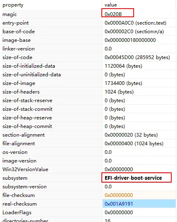The image size is (177, 222).
Task: Select the 'size-of-heap-commit' property name
Action: pos(27,126)
